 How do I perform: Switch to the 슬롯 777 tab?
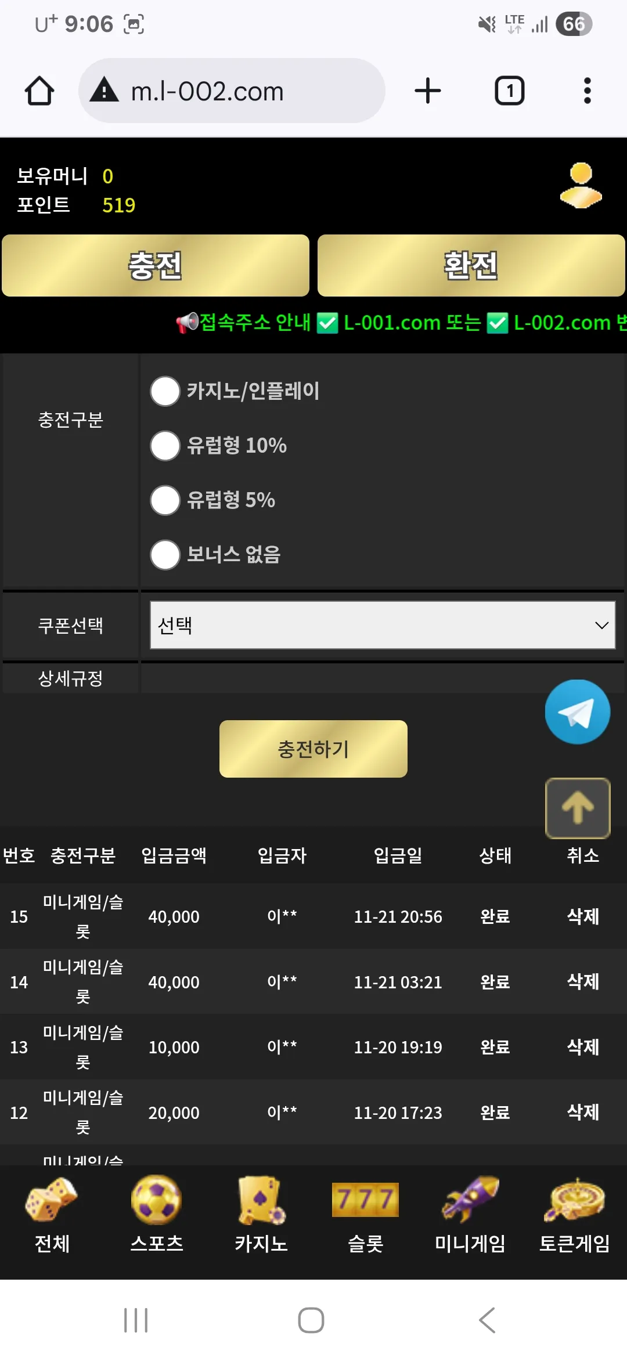(x=365, y=1215)
